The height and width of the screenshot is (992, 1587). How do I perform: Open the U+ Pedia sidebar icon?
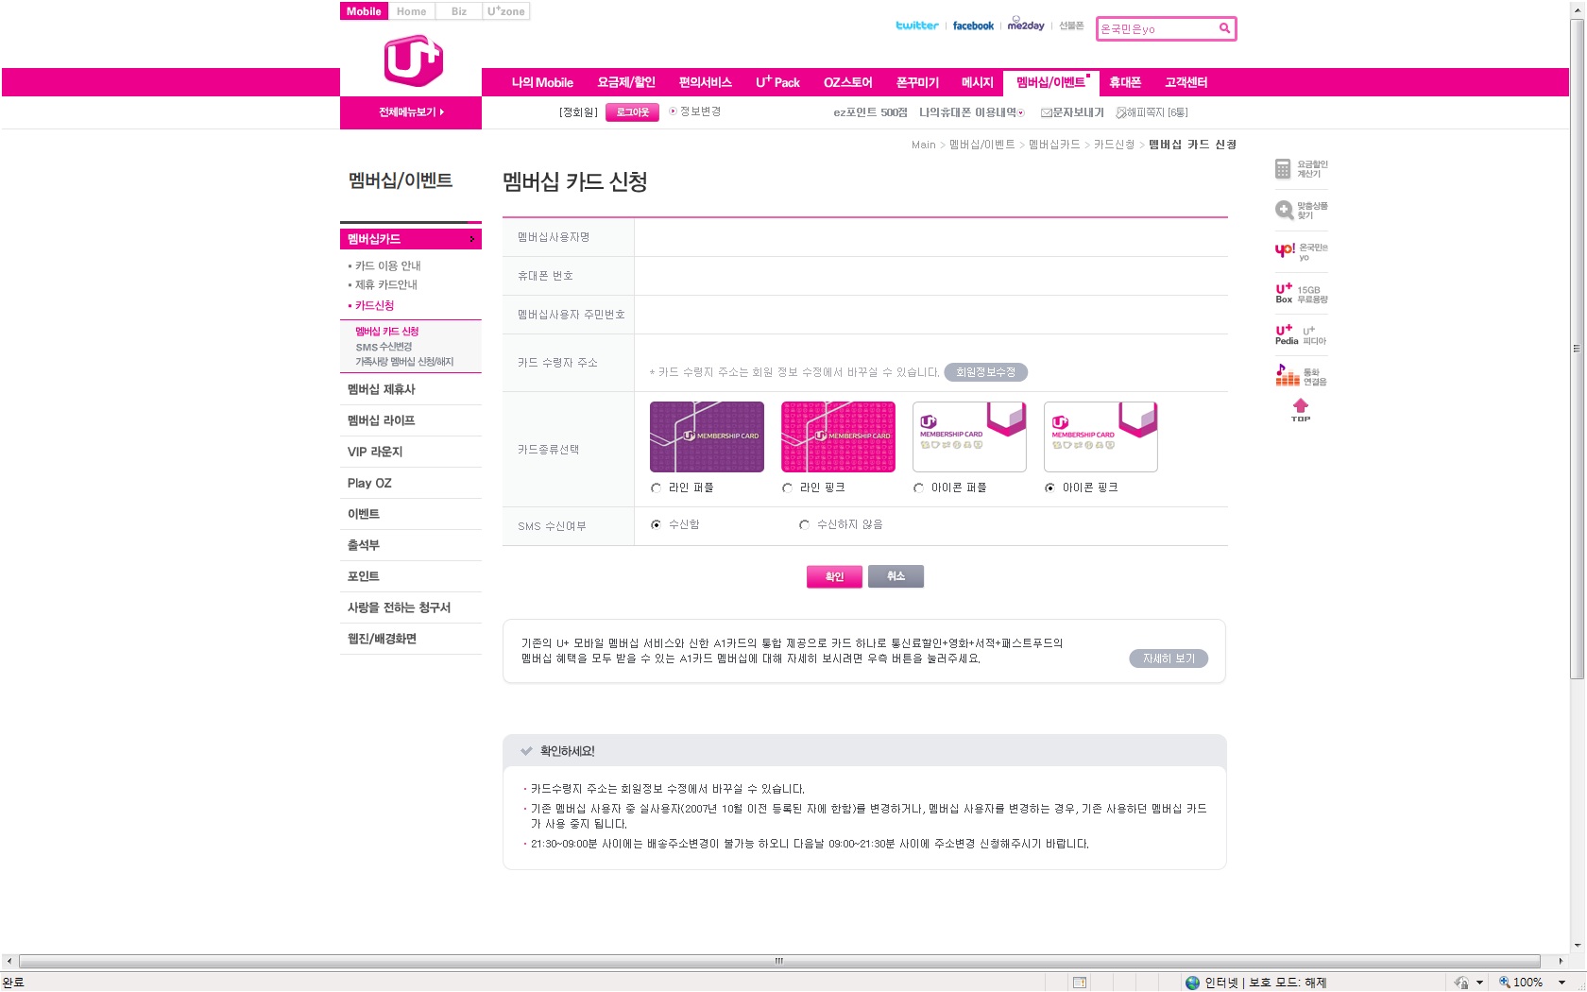pyautogui.click(x=1301, y=335)
